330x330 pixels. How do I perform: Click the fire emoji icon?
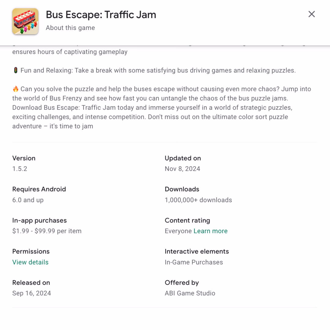pyautogui.click(x=16, y=89)
